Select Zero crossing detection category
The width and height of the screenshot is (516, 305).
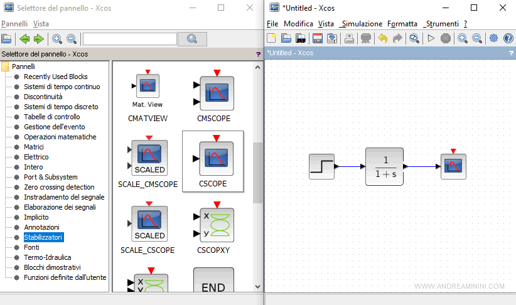click(59, 187)
